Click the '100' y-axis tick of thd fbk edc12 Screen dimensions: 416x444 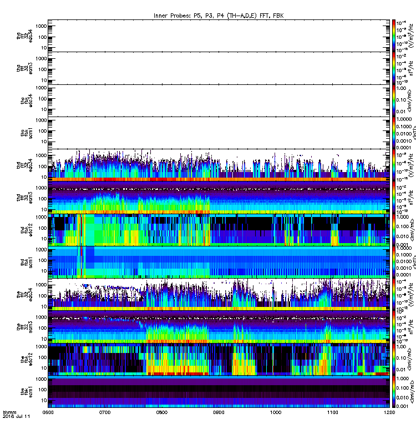[43, 228]
